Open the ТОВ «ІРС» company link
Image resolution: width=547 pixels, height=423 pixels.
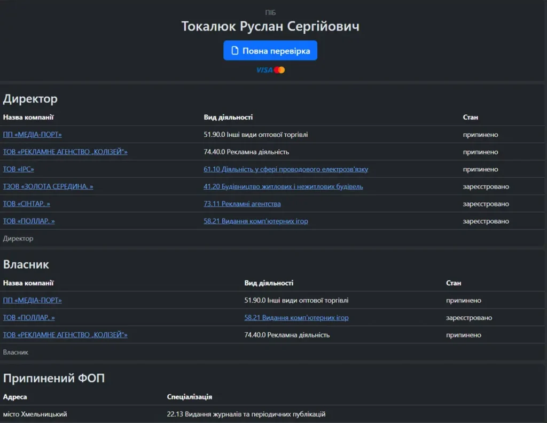pyautogui.click(x=19, y=169)
